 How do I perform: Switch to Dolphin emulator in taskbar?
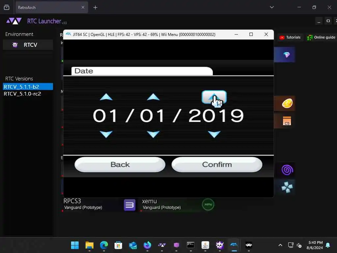click(x=234, y=245)
